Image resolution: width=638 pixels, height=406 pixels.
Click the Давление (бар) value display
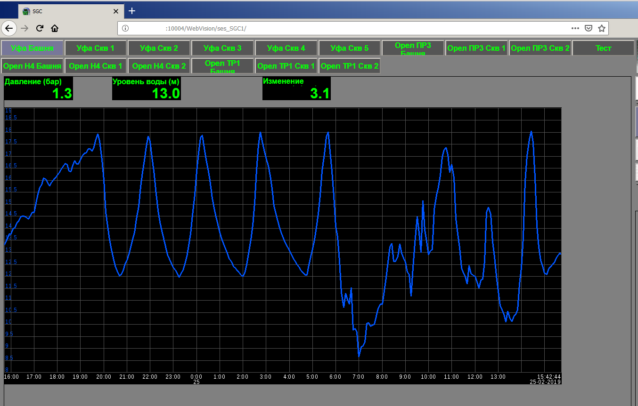(x=39, y=88)
